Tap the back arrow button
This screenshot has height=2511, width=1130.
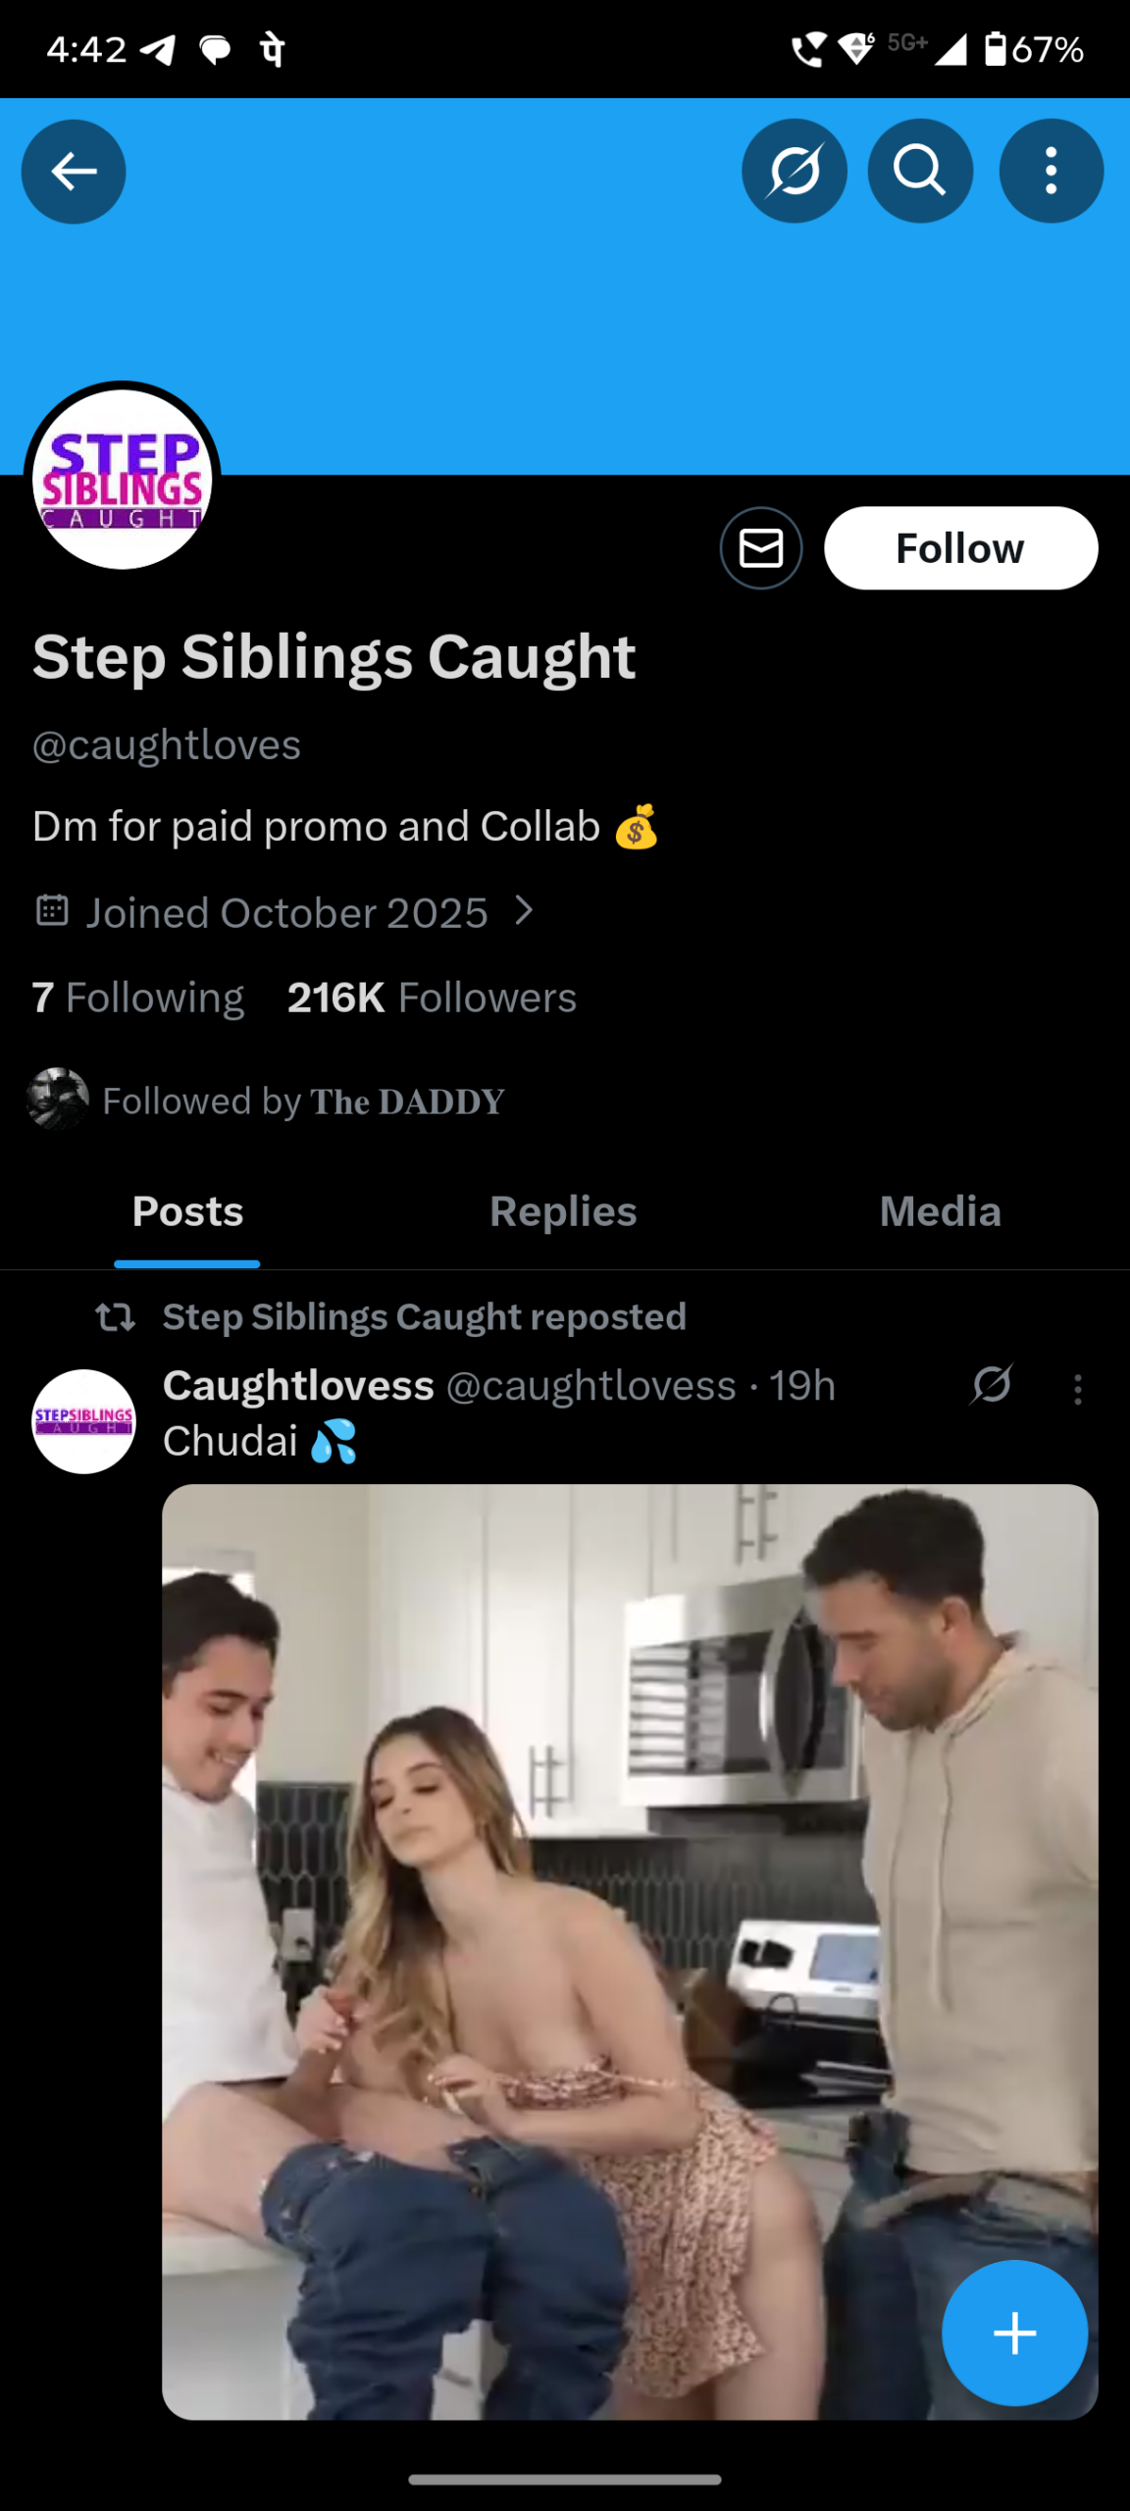click(x=74, y=172)
